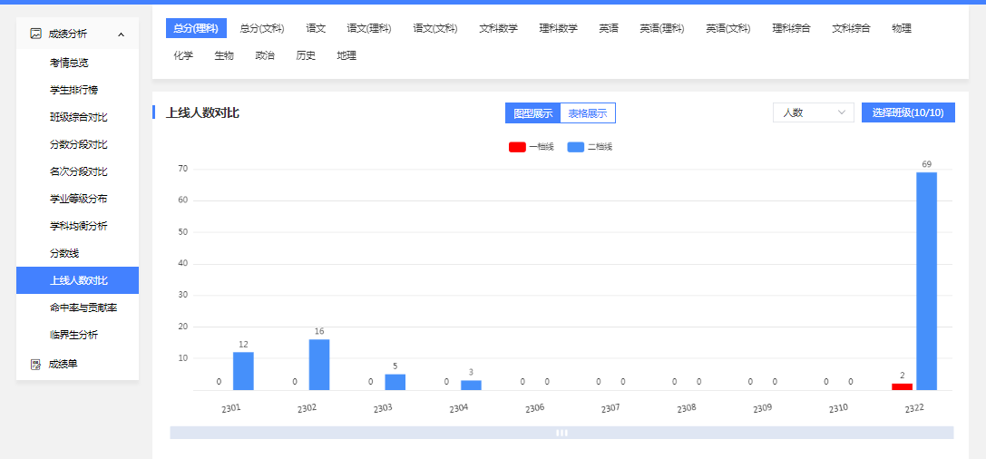Select the 理科综合 tab
The image size is (986, 459).
point(791,28)
